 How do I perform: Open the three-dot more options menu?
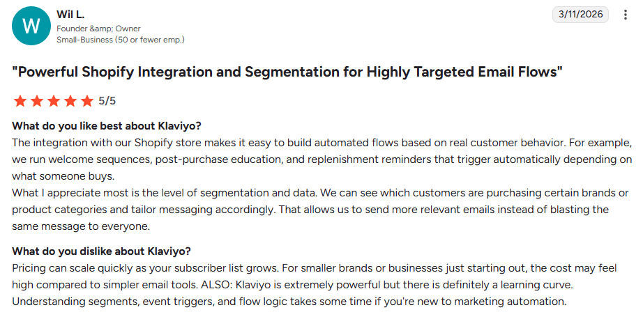tap(625, 15)
